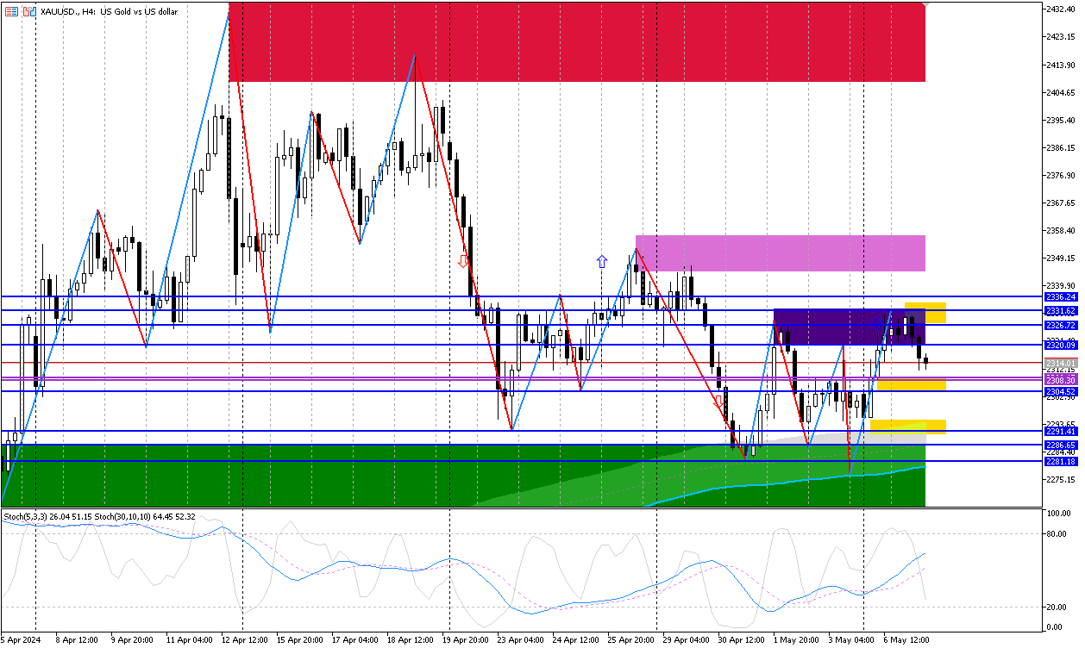This screenshot has height=648, width=1085.
Task: Click the 6 May 12:00 time label
Action: point(906,640)
